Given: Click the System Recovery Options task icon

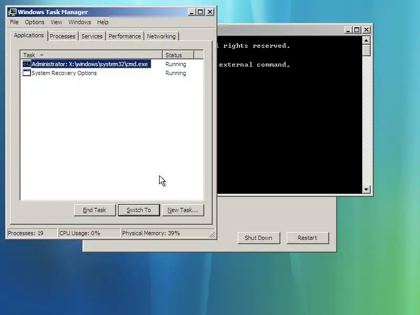Looking at the screenshot, I should tap(27, 73).
